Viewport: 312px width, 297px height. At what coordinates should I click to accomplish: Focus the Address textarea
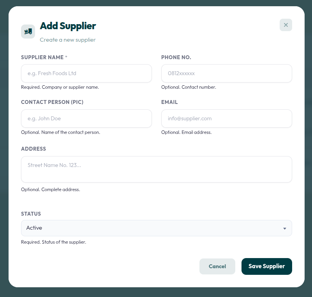157,169
